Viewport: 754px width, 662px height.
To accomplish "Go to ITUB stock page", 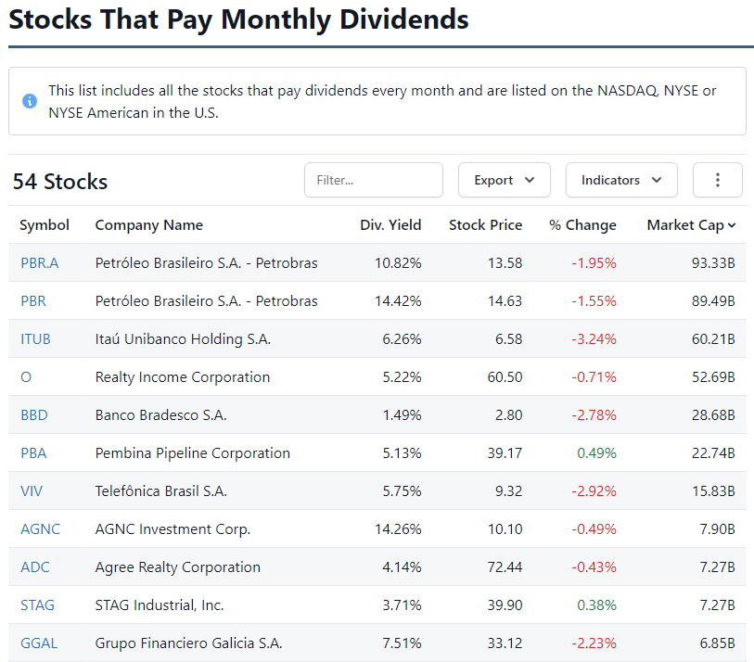I will point(35,339).
